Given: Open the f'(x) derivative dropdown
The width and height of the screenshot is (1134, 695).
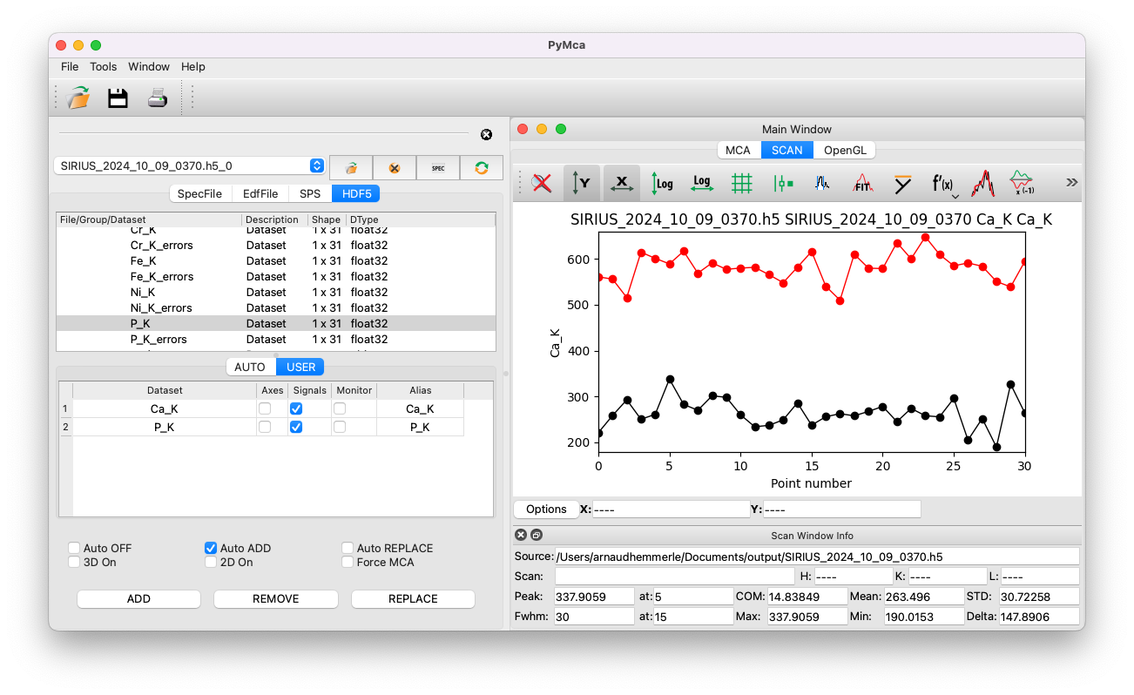Looking at the screenshot, I should 943,185.
